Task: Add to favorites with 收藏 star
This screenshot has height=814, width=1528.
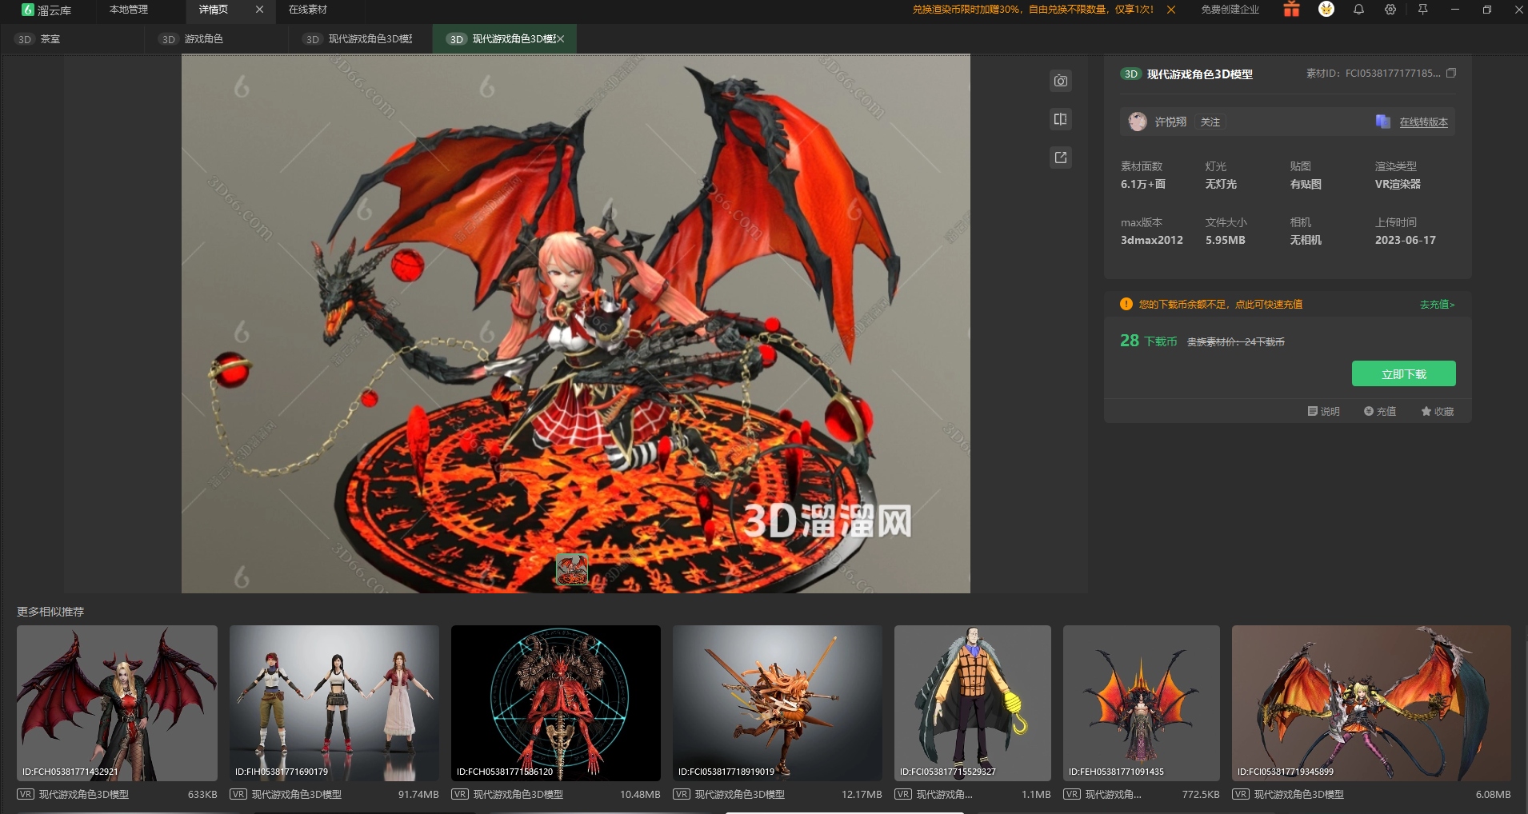Action: [1438, 411]
